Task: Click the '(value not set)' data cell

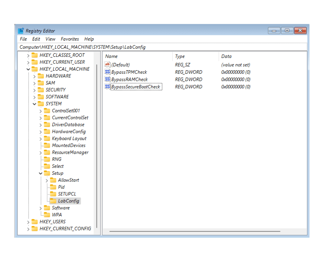Action: click(236, 65)
